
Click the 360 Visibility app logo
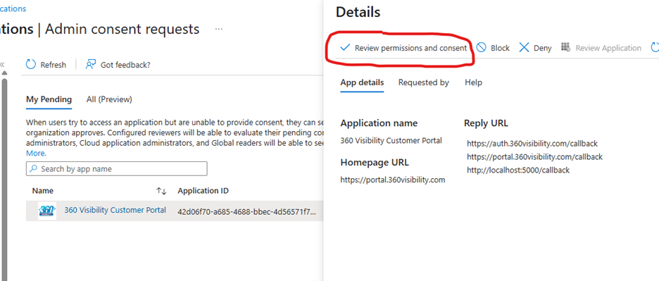[x=46, y=211]
